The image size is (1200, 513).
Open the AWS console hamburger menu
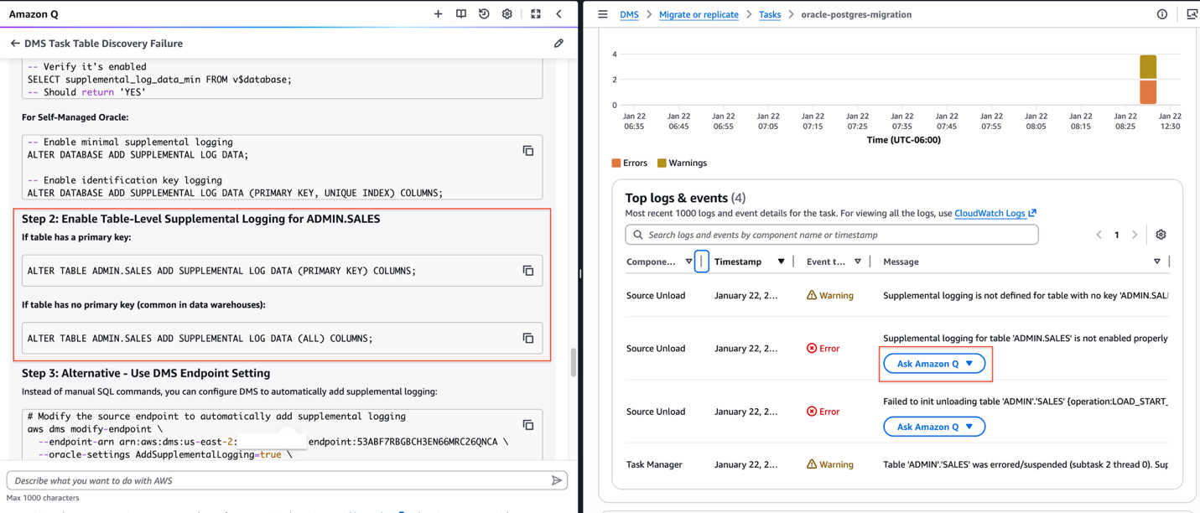[602, 13]
